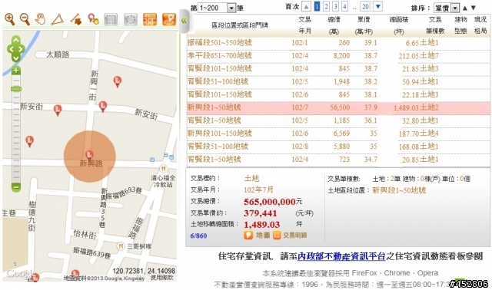This screenshot has width=492, height=290.
Task: Choose circle selection tool
Action: [x=130, y=19]
